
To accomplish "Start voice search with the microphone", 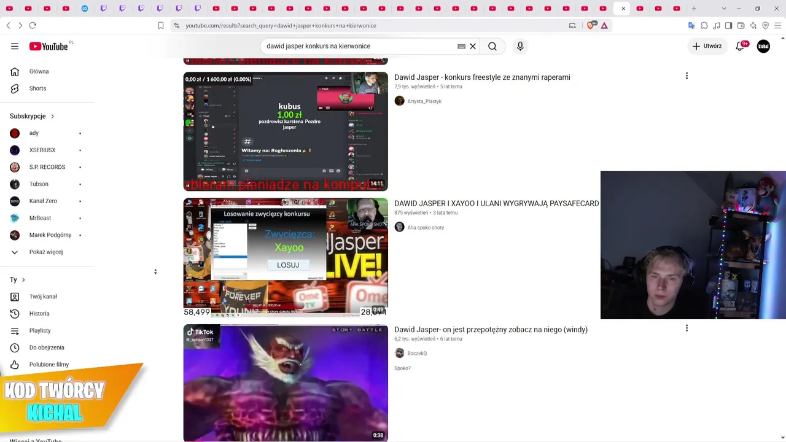I will click(520, 46).
